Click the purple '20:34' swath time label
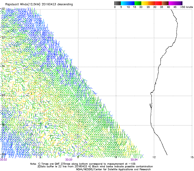 [x=134, y=160]
